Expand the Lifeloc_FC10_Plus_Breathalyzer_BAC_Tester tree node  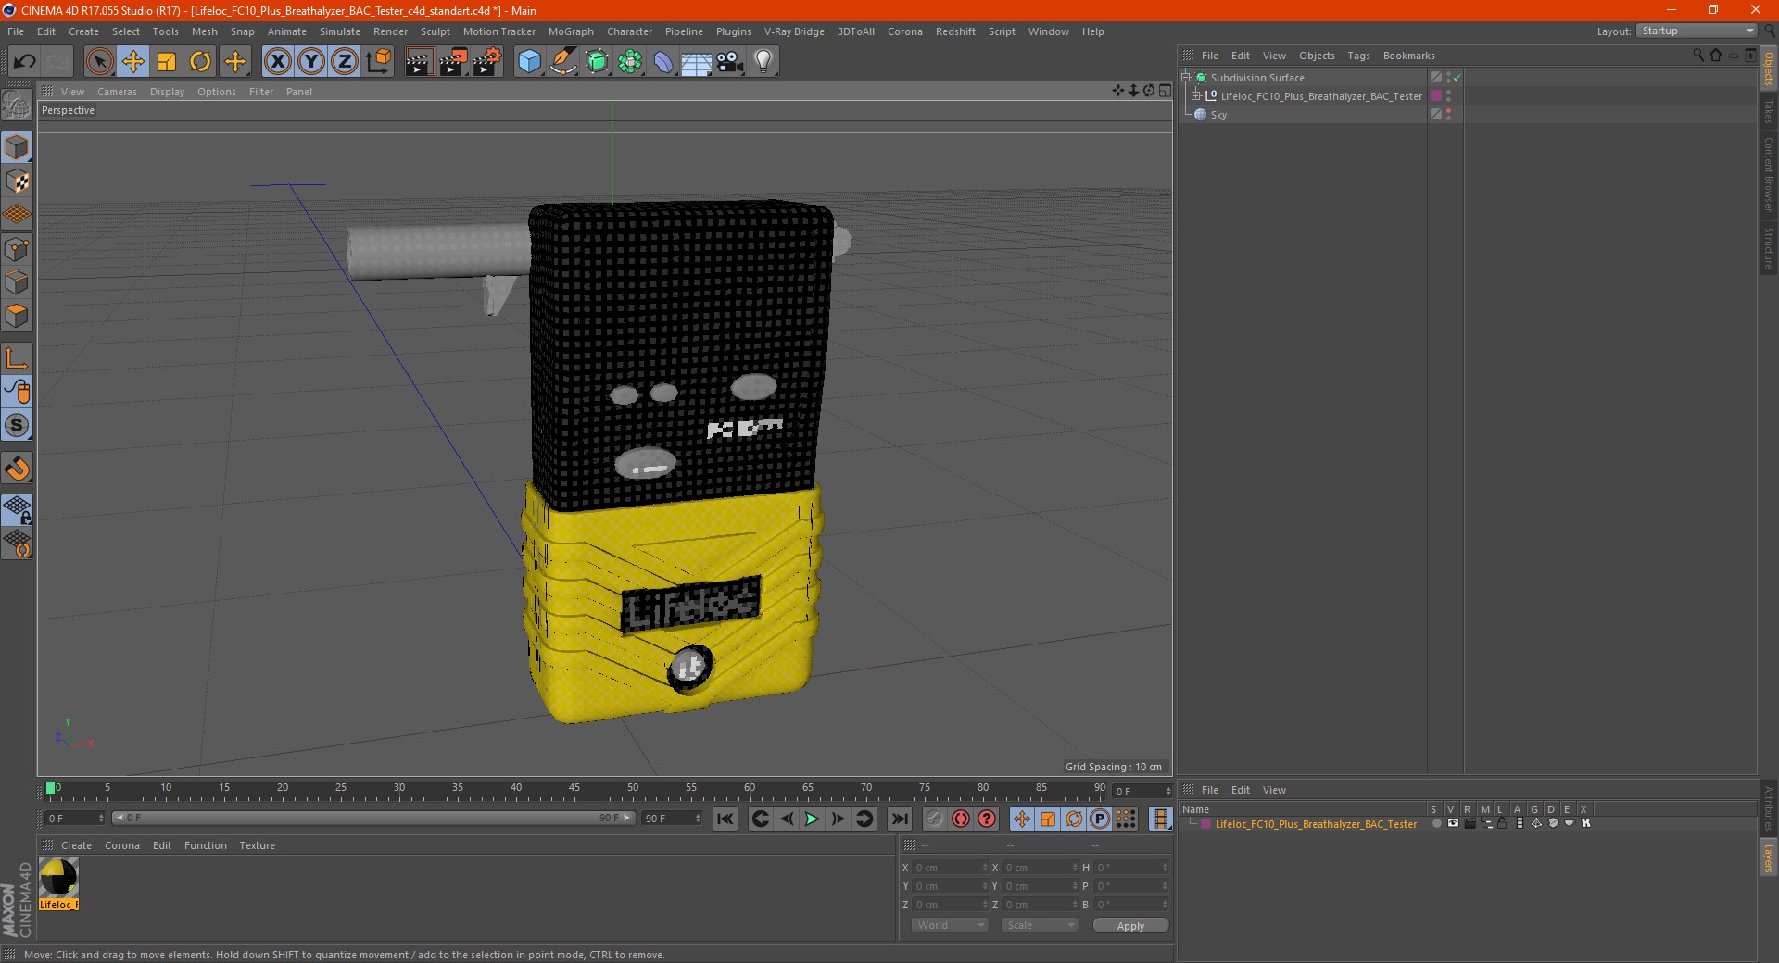(x=1196, y=95)
